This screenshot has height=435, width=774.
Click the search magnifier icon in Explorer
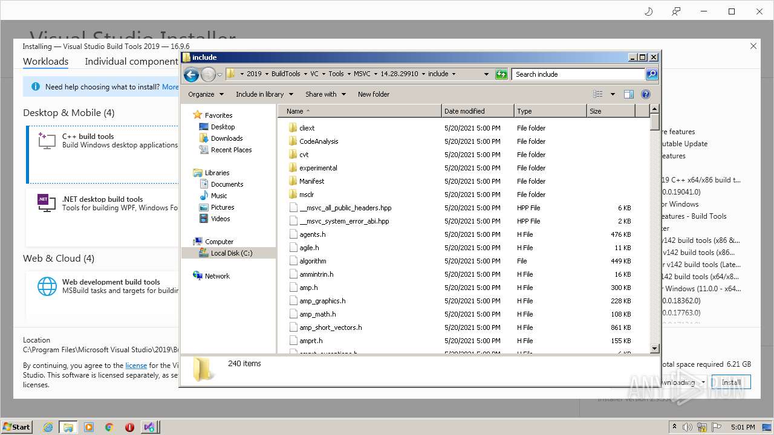click(x=651, y=74)
